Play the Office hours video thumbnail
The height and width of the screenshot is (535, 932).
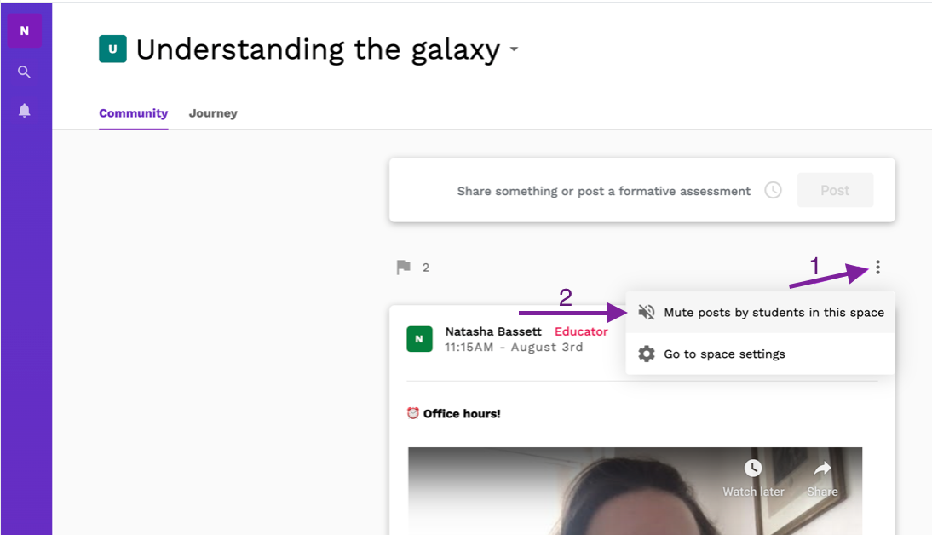(635, 491)
